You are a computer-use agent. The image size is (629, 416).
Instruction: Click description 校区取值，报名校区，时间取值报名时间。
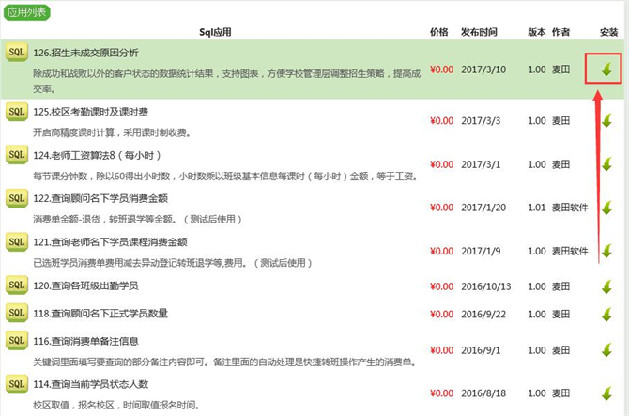[x=116, y=405]
